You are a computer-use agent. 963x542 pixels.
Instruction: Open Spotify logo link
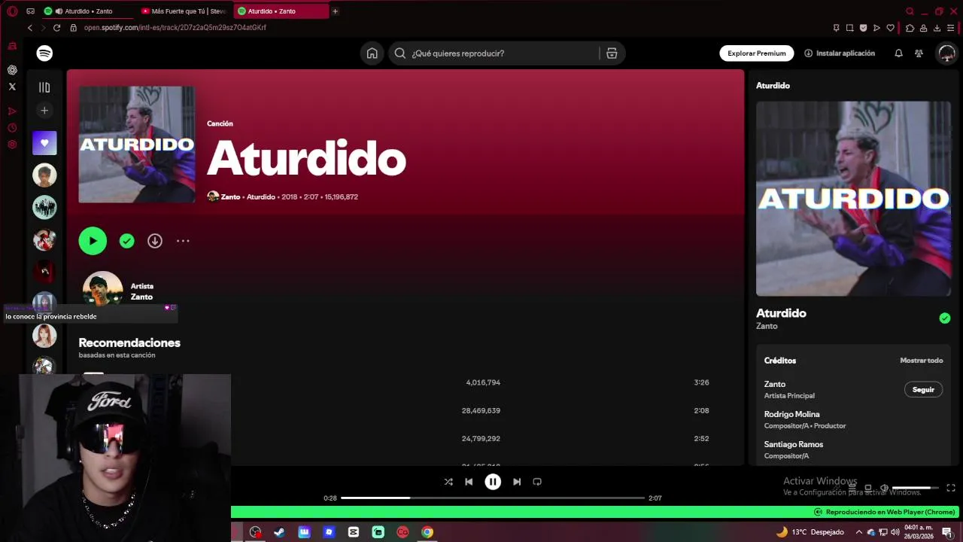click(x=44, y=53)
